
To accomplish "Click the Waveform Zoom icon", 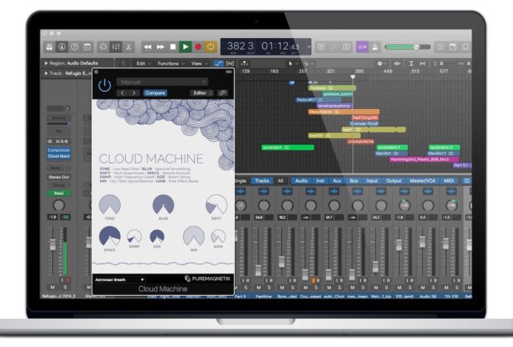I will 397,64.
